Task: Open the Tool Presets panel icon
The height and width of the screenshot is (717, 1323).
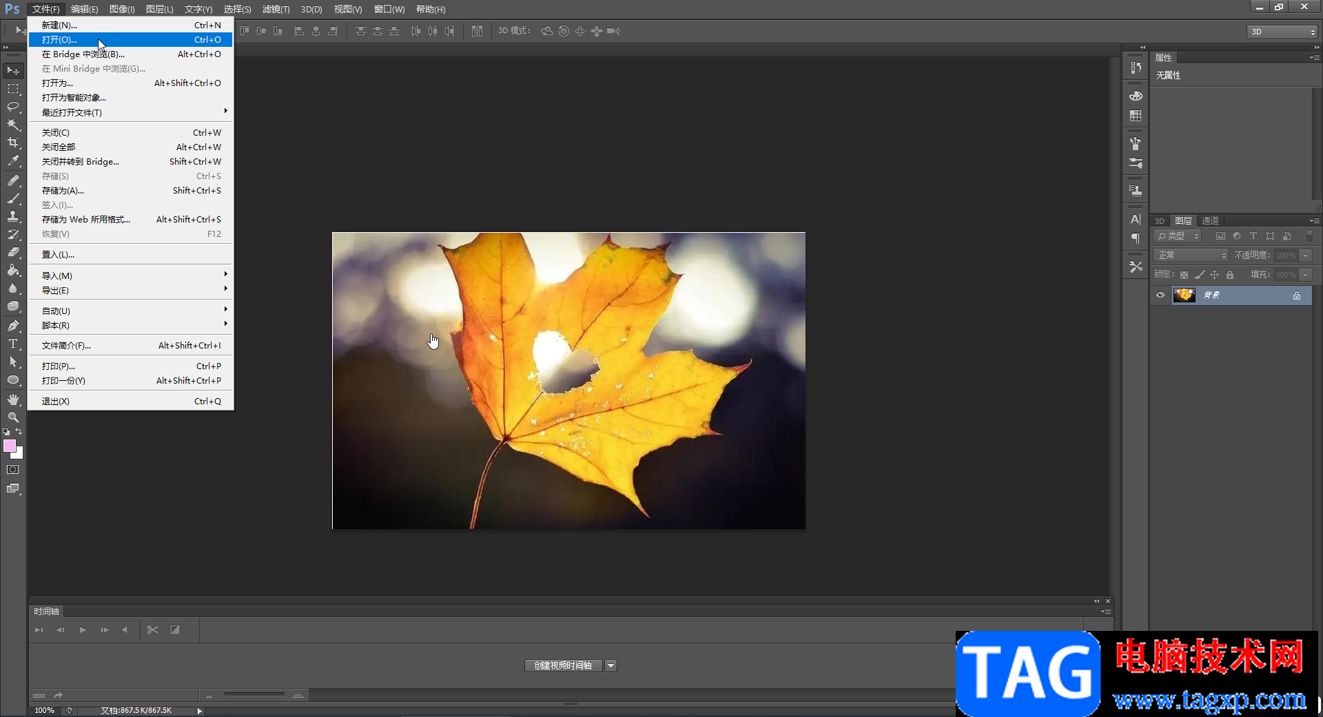Action: tap(1136, 267)
